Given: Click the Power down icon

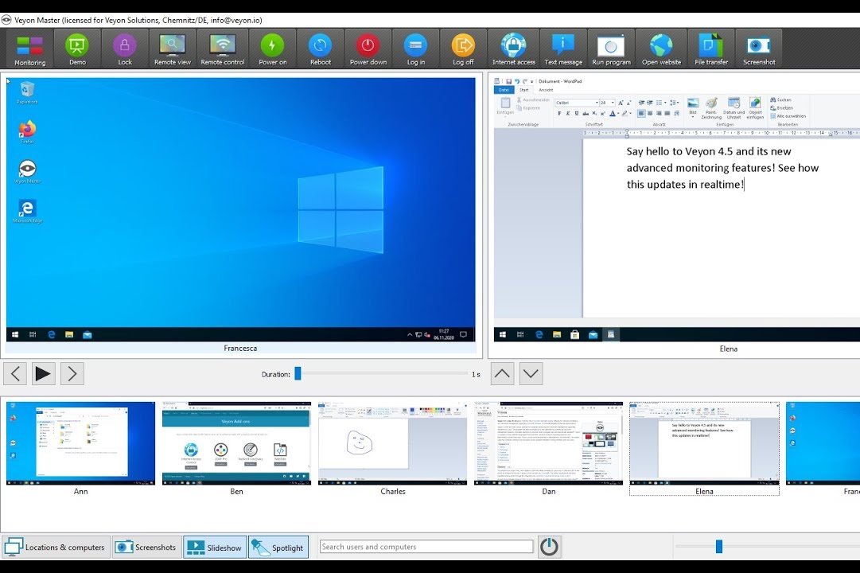Looking at the screenshot, I should click(368, 49).
